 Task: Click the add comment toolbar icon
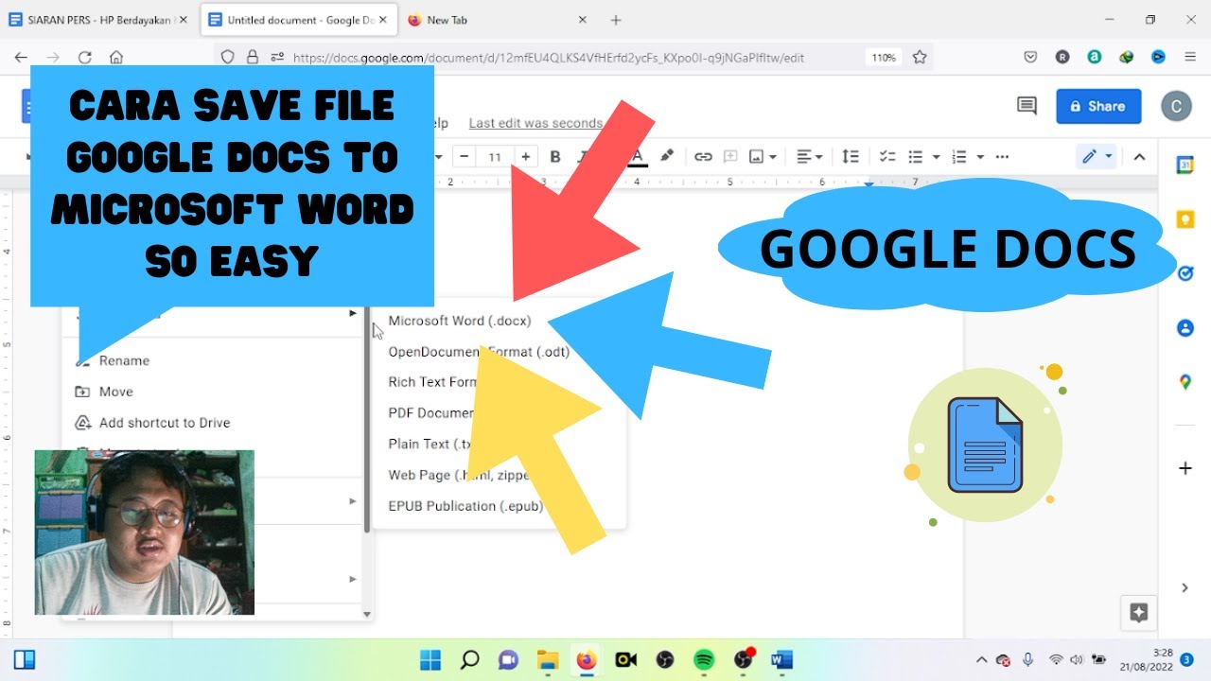click(730, 156)
